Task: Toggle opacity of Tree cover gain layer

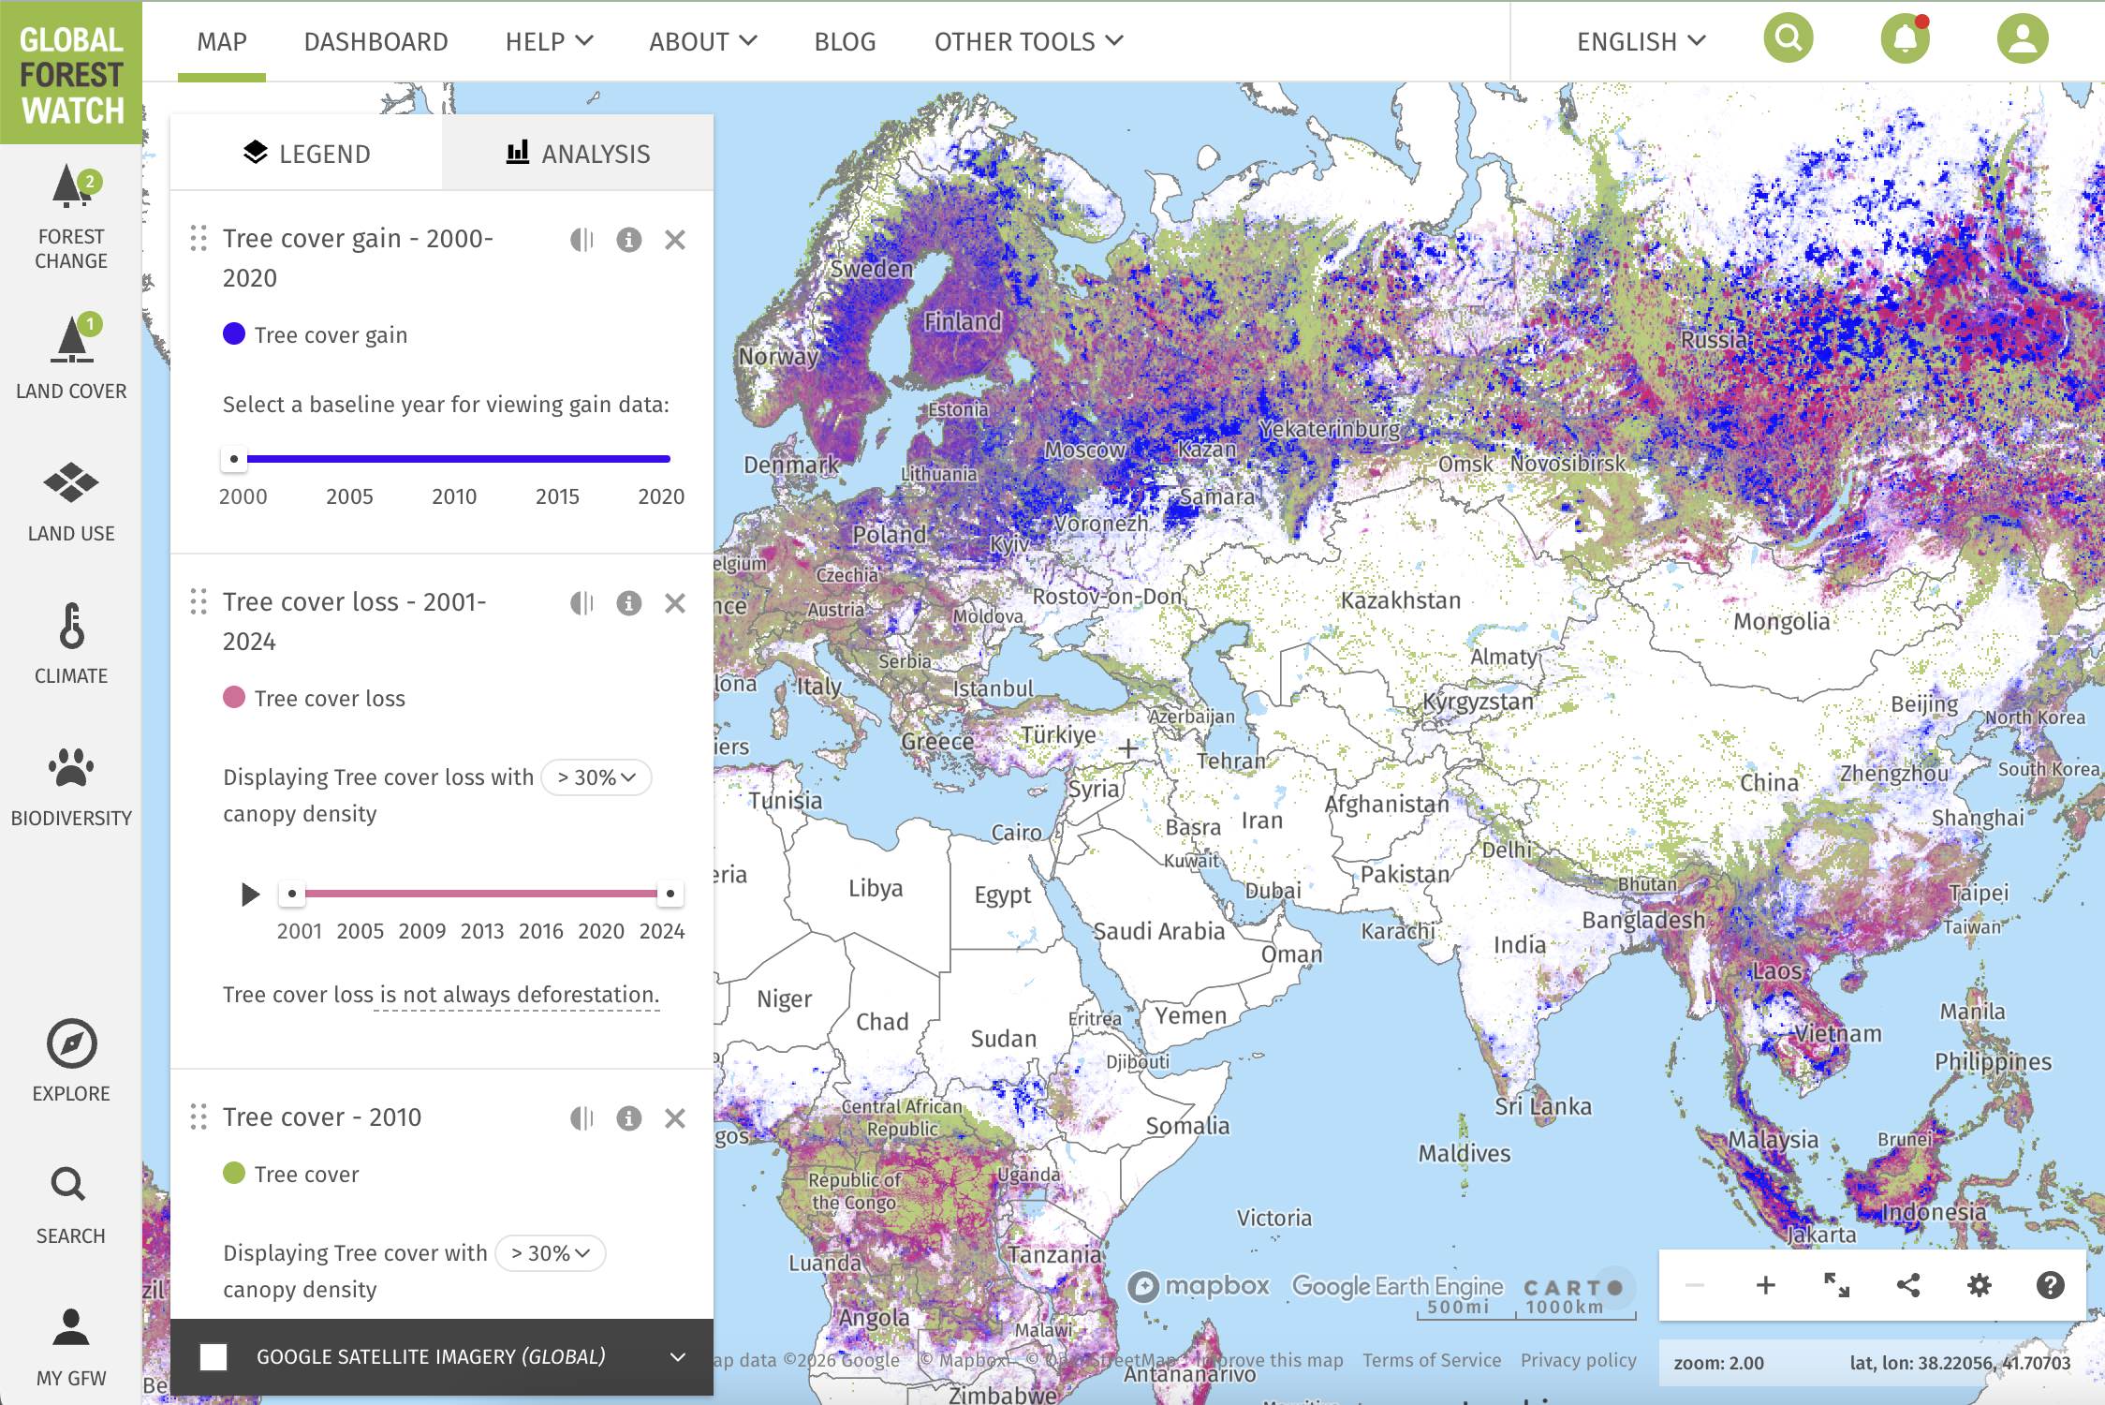Action: point(581,240)
